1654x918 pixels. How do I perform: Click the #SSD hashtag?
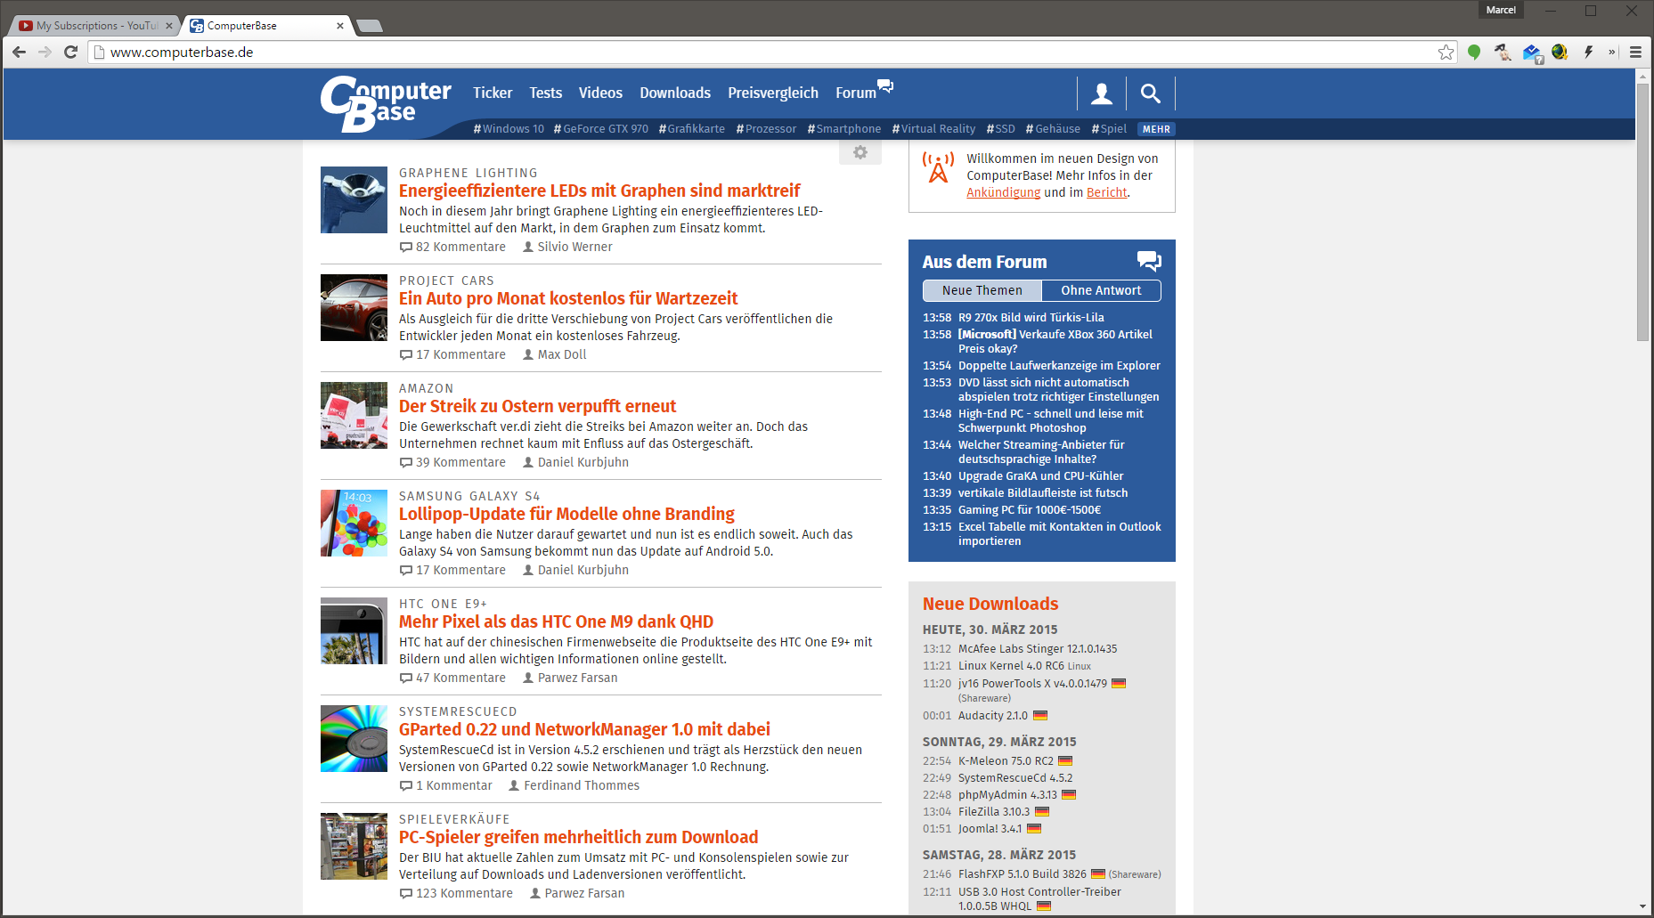(1000, 129)
